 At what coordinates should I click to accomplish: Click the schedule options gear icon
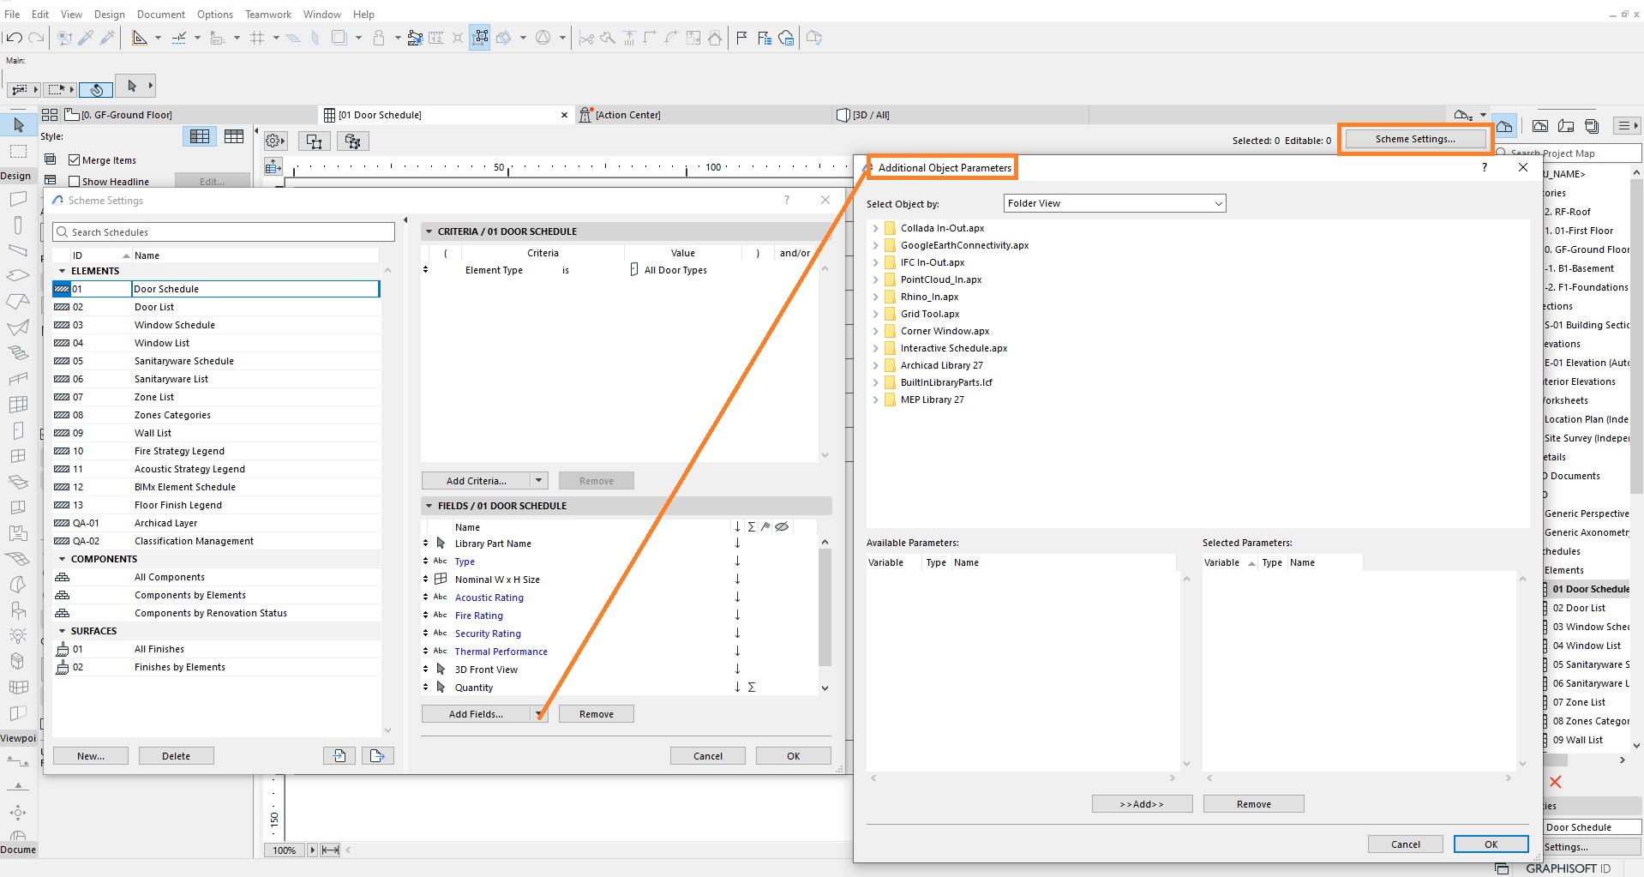tap(275, 141)
